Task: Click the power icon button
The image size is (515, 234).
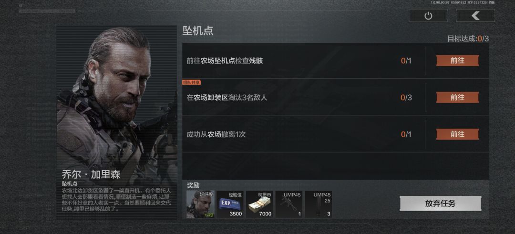Action: (x=428, y=16)
